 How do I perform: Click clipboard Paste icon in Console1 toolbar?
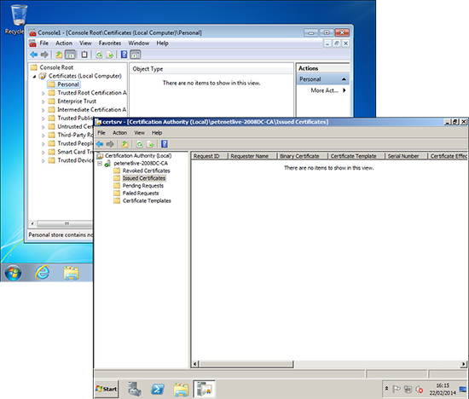coord(84,55)
